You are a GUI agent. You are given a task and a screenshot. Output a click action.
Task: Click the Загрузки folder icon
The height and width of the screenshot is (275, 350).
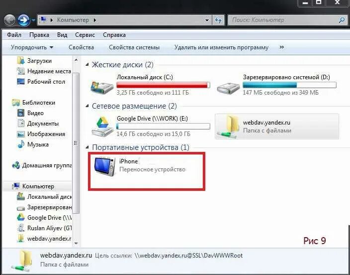21,61
